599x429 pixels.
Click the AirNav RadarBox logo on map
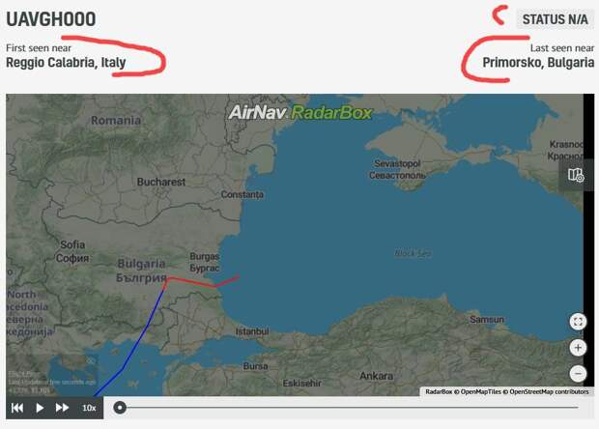point(300,113)
